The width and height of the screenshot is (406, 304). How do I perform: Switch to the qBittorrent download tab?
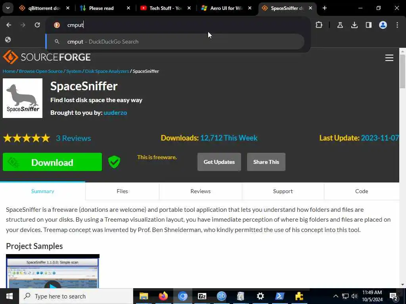pyautogui.click(x=44, y=8)
